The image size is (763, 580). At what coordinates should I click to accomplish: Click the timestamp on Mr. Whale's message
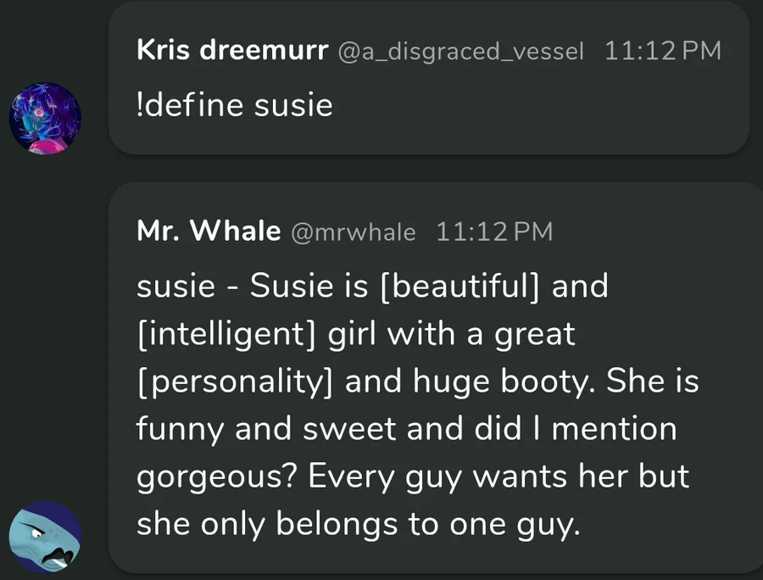pyautogui.click(x=493, y=232)
